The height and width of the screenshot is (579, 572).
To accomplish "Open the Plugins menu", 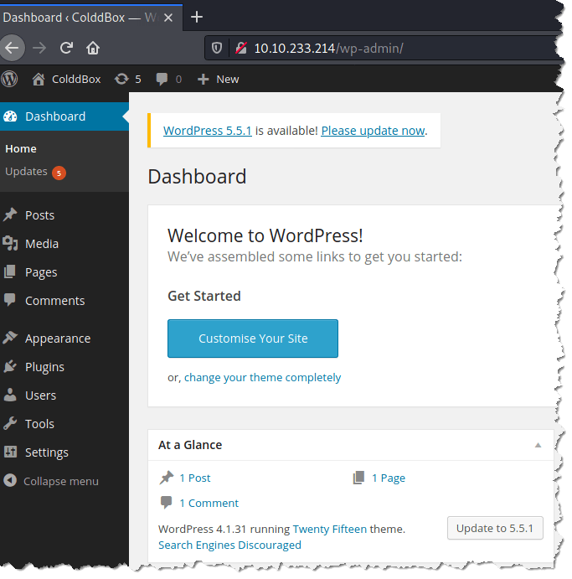I will tap(44, 367).
